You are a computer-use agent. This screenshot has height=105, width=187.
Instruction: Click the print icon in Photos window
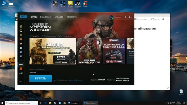point(163,19)
